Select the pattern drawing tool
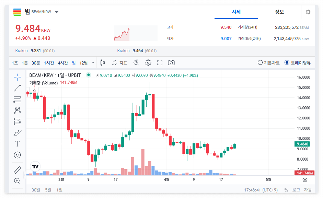323x198 pixels. tap(18, 110)
